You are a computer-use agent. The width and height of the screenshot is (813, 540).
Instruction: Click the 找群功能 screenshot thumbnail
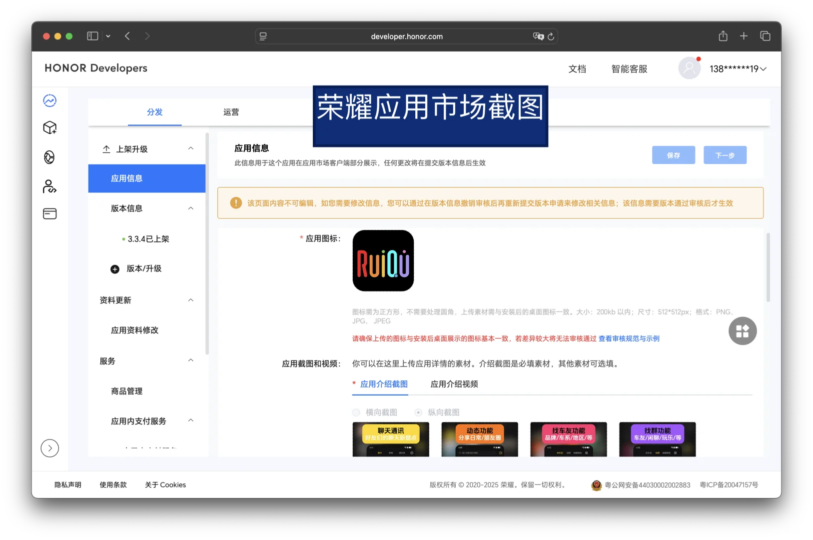coord(658,439)
